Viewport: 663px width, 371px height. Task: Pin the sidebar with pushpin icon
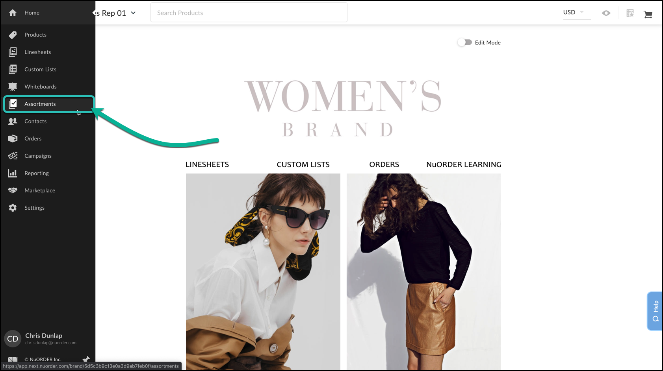86,359
